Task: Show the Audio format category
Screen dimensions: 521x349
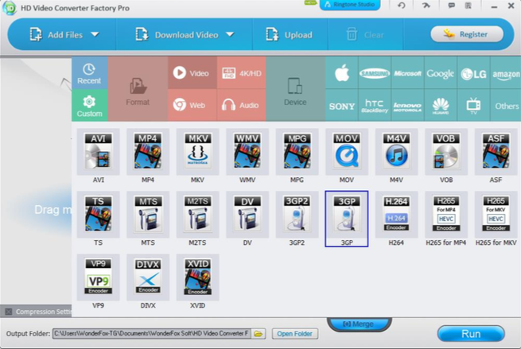Action: (240, 105)
